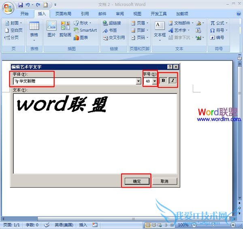Open Word help icon
The width and height of the screenshot is (243, 229).
(239, 14)
